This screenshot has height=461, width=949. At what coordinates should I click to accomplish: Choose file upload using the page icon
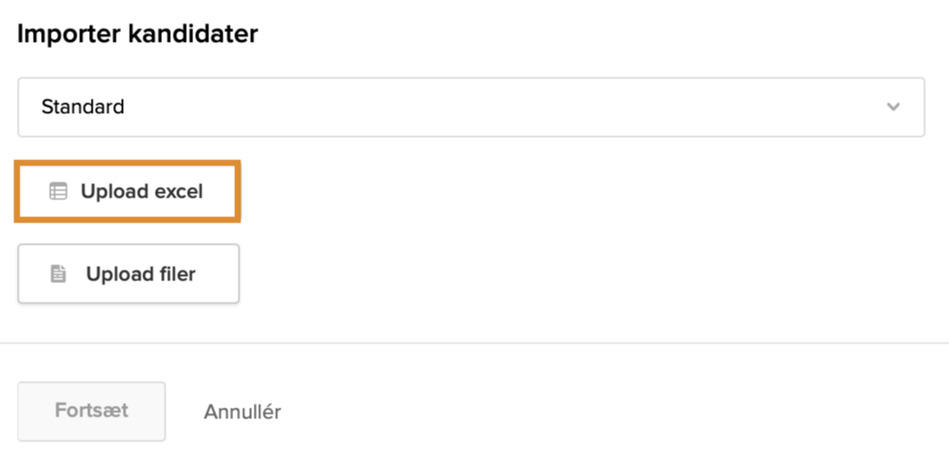point(58,274)
